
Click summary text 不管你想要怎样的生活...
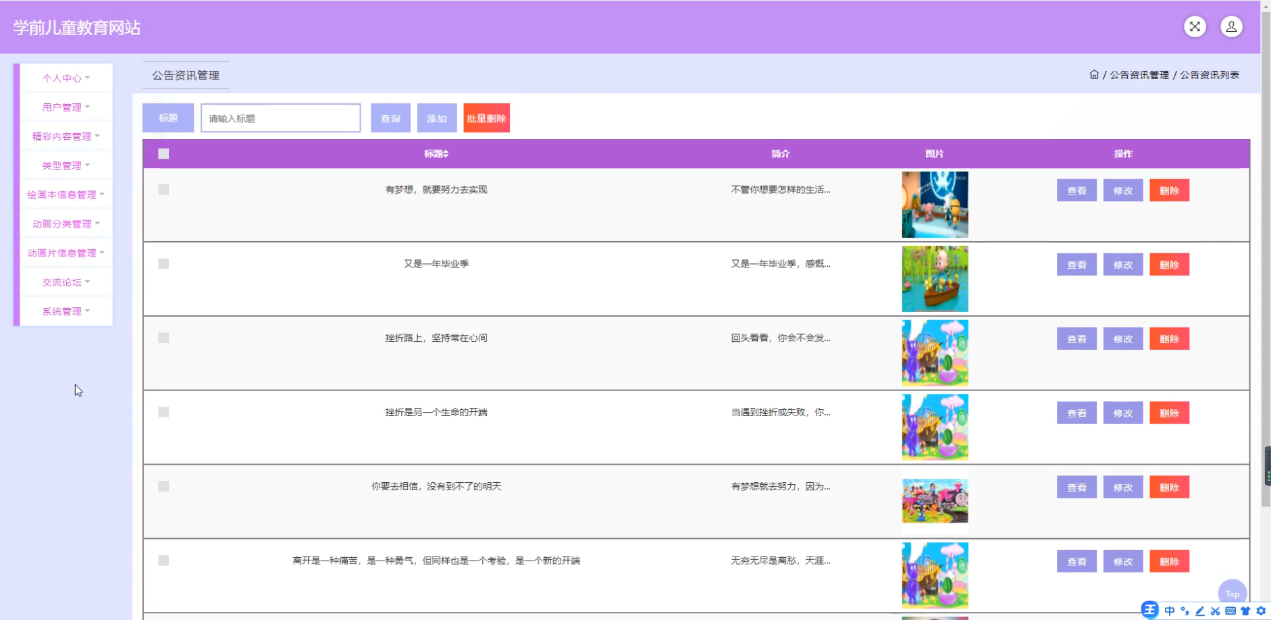click(781, 190)
